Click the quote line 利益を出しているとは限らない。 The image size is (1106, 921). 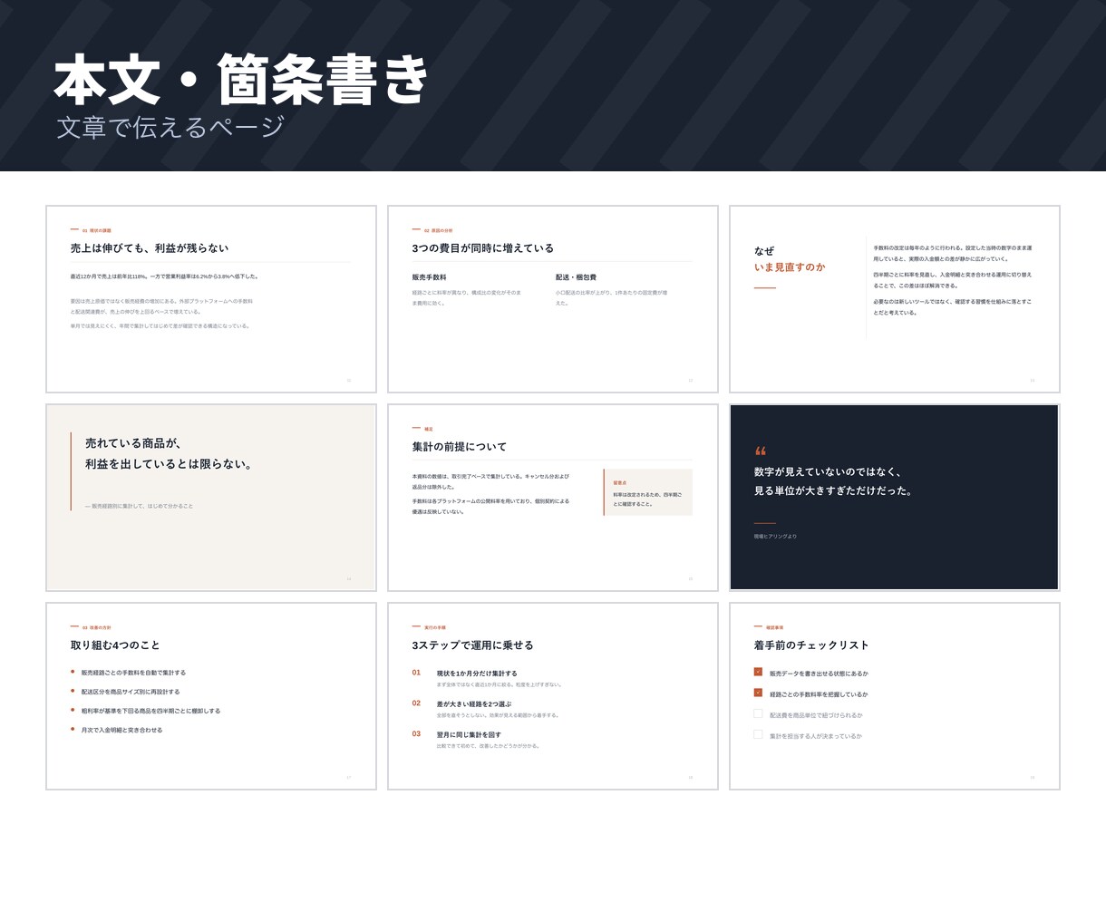pyautogui.click(x=169, y=464)
